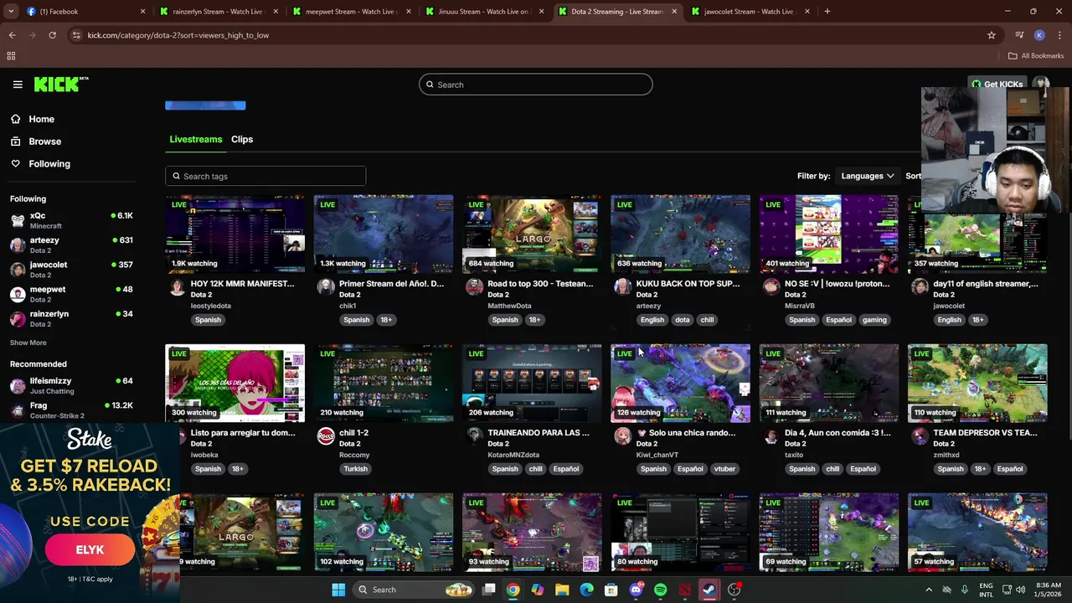Reload the current page
Image resolution: width=1072 pixels, height=603 pixels.
52,35
